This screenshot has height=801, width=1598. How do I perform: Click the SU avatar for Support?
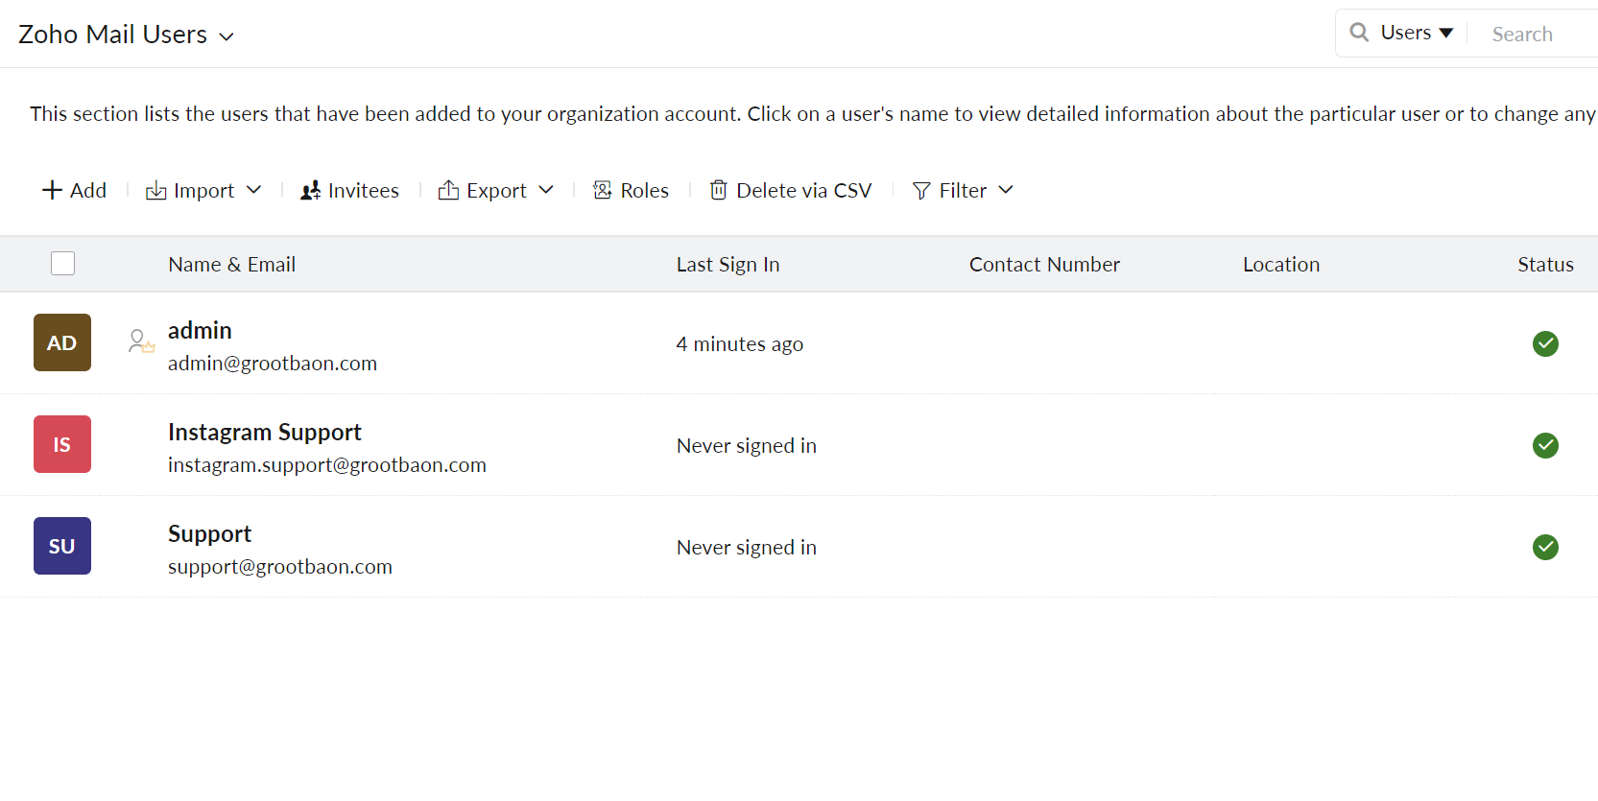[x=62, y=546]
